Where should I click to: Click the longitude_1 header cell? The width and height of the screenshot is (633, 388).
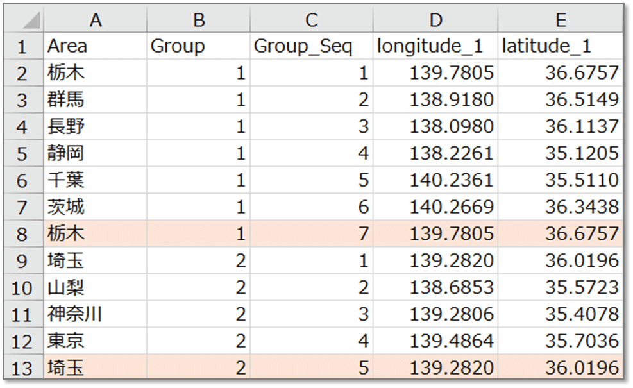pyautogui.click(x=435, y=46)
